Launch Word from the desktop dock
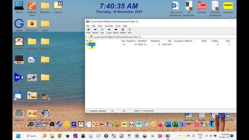 pos(168,124)
